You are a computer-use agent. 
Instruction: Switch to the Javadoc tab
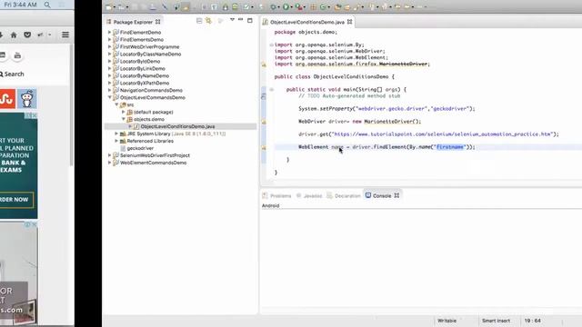coord(309,196)
